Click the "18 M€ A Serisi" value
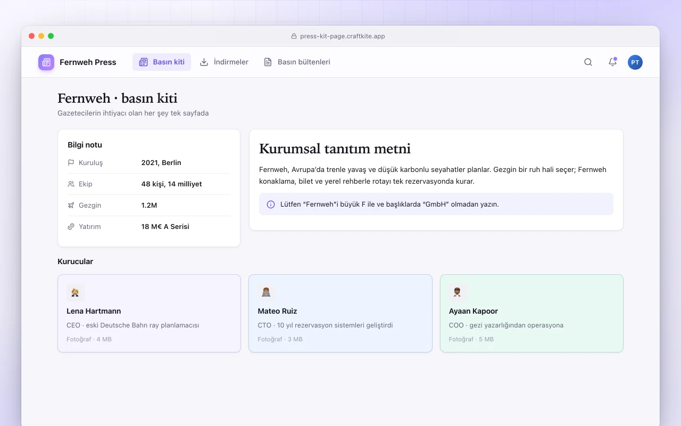Image resolution: width=681 pixels, height=426 pixels. tap(165, 227)
